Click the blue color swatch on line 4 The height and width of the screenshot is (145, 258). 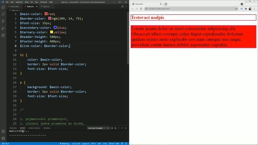pos(55,27)
